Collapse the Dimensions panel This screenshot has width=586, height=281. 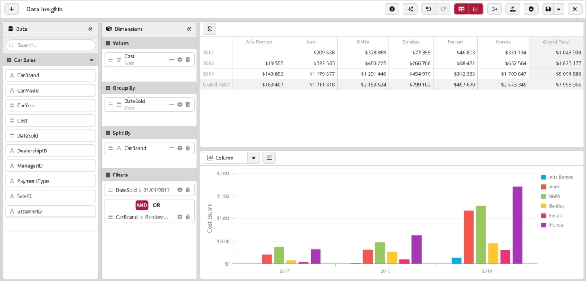click(189, 29)
